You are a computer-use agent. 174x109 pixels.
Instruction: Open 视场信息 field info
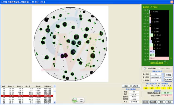153,102
